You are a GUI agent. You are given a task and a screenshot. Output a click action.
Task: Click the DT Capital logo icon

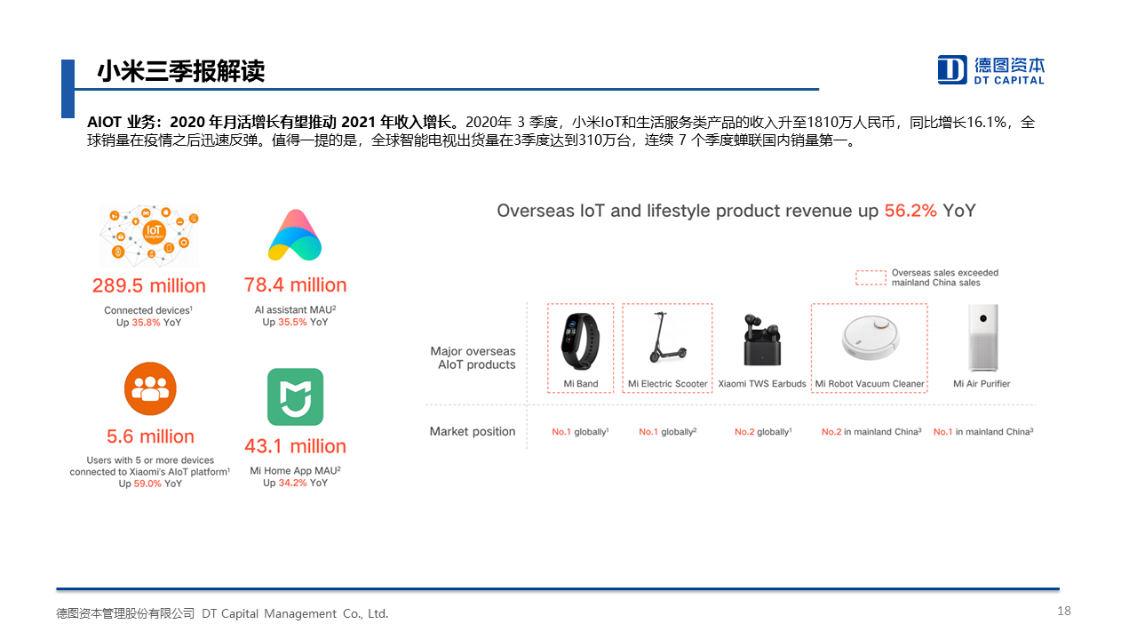(952, 69)
